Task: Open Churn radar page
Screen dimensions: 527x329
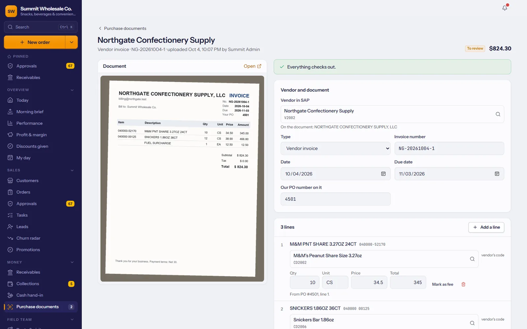Action: tap(41, 238)
